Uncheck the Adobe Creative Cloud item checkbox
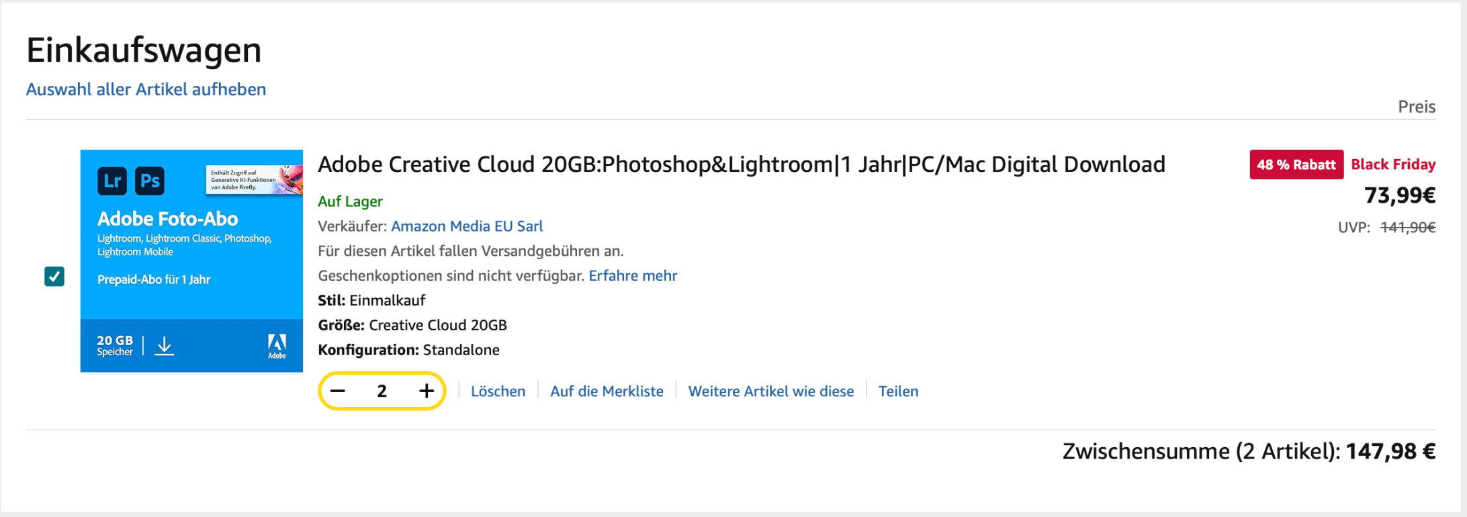Image resolution: width=1467 pixels, height=517 pixels. 54,276
